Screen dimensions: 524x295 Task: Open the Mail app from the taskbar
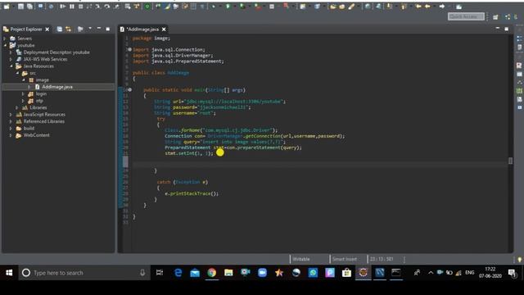(x=195, y=273)
